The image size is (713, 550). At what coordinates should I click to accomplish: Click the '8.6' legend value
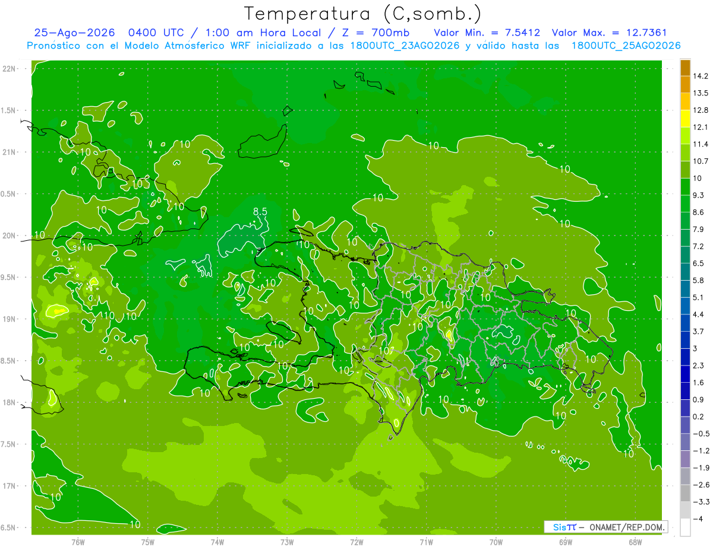point(698,212)
